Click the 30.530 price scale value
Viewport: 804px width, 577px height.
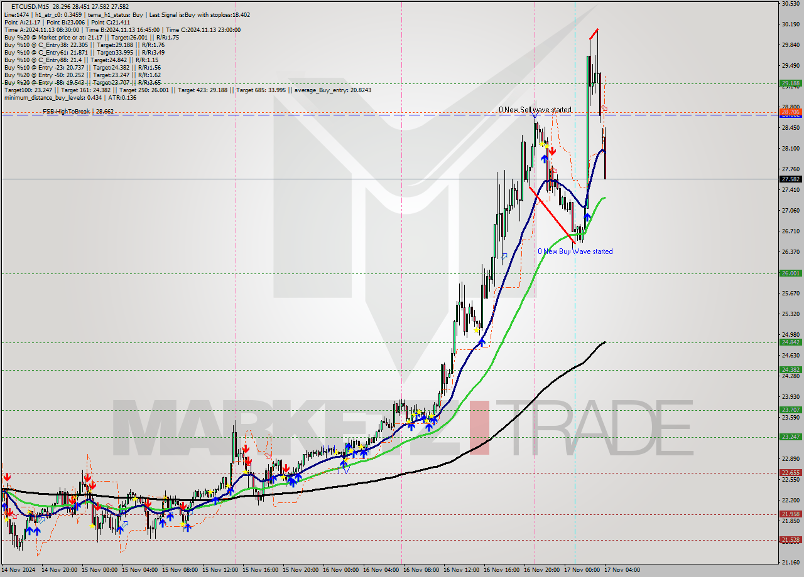tap(790, 4)
